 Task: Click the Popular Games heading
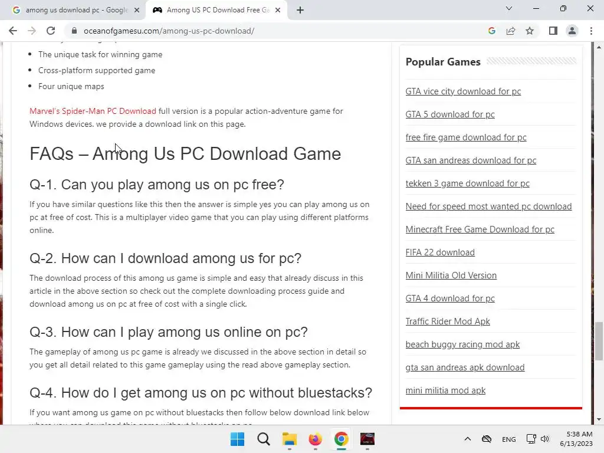click(x=443, y=62)
